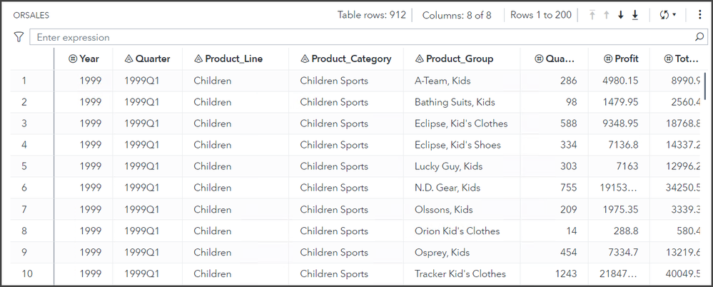The width and height of the screenshot is (713, 287).
Task: Select the 'Tracker Kid's Clothes' cell
Action: (460, 273)
